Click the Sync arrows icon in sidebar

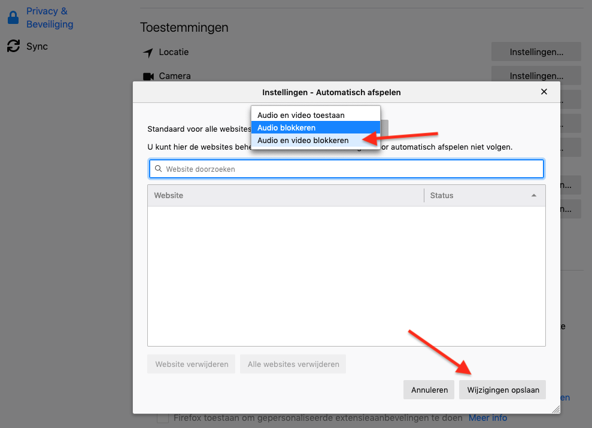click(13, 46)
